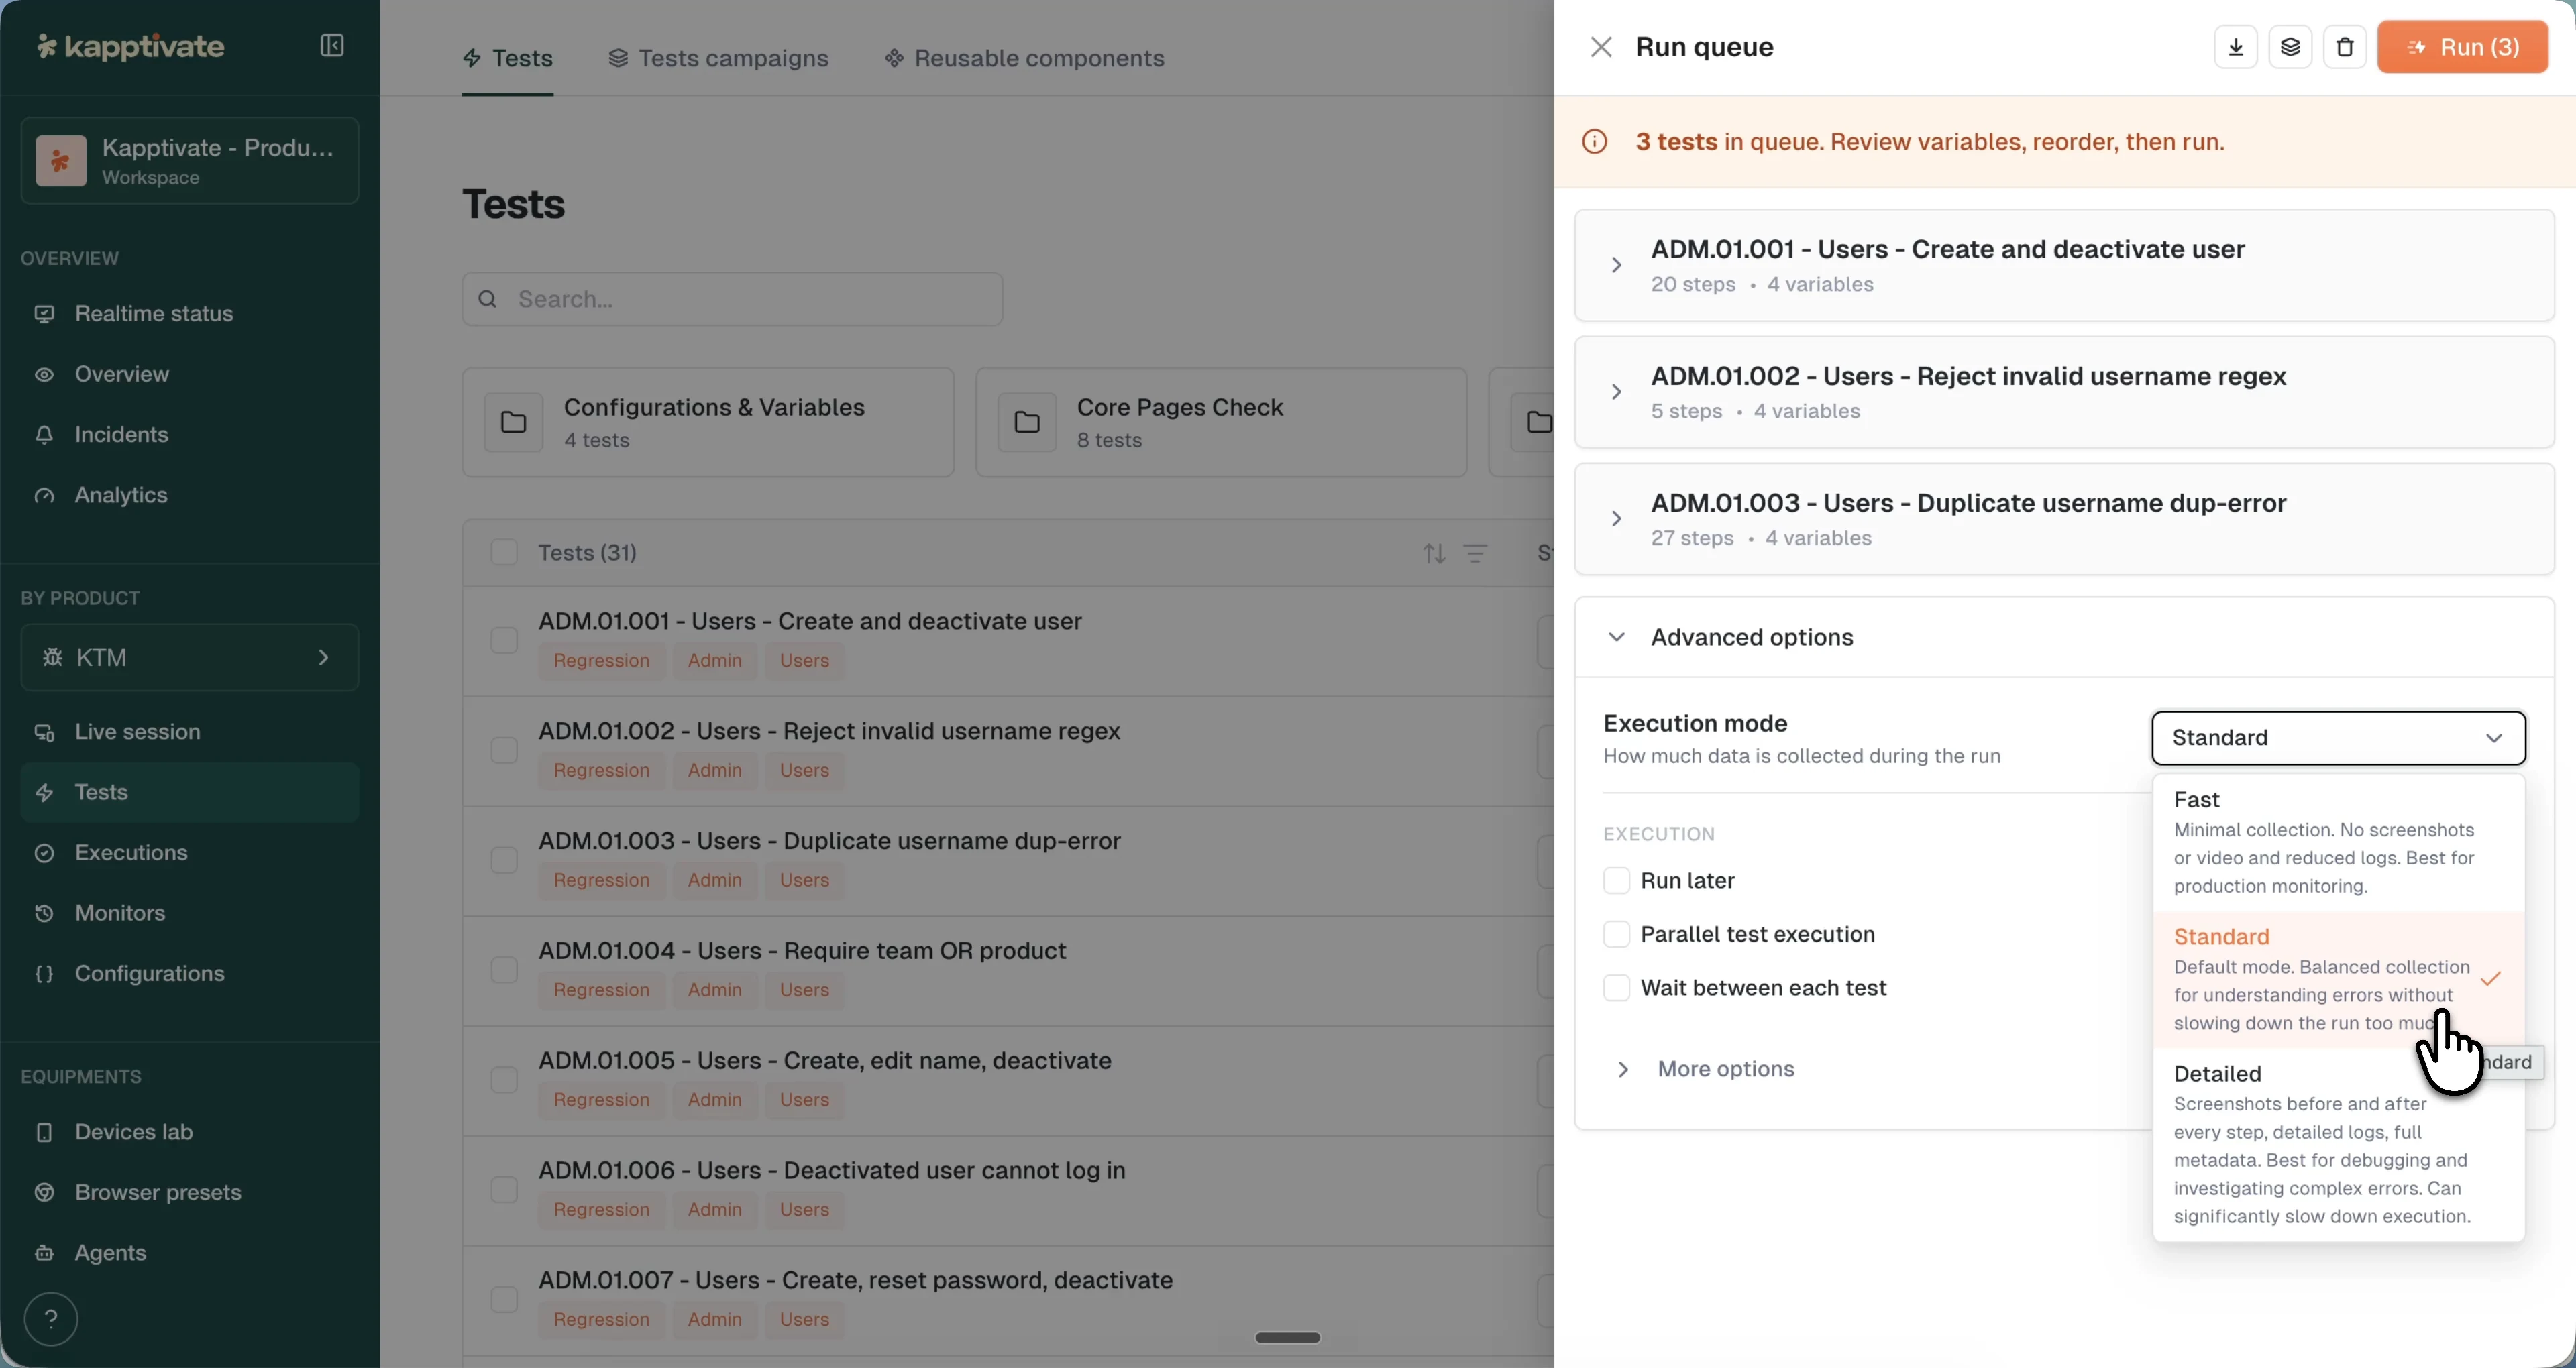The height and width of the screenshot is (1368, 2576).
Task: Switch to the Tests tab
Action: click(x=507, y=58)
